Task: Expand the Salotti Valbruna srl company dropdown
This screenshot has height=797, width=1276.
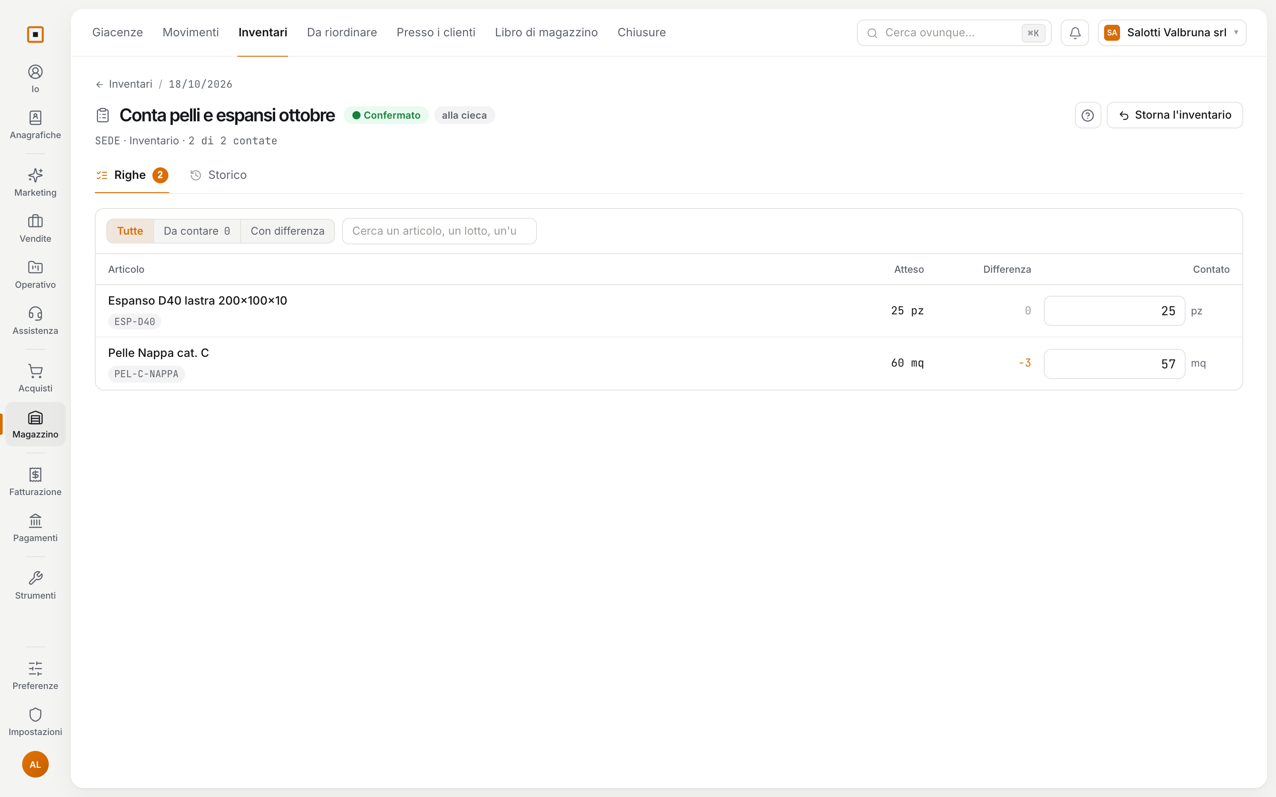Action: click(1171, 33)
